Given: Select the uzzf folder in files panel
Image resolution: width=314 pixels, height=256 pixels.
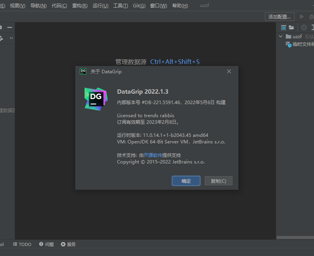Looking at the screenshot, I should tap(297, 36).
